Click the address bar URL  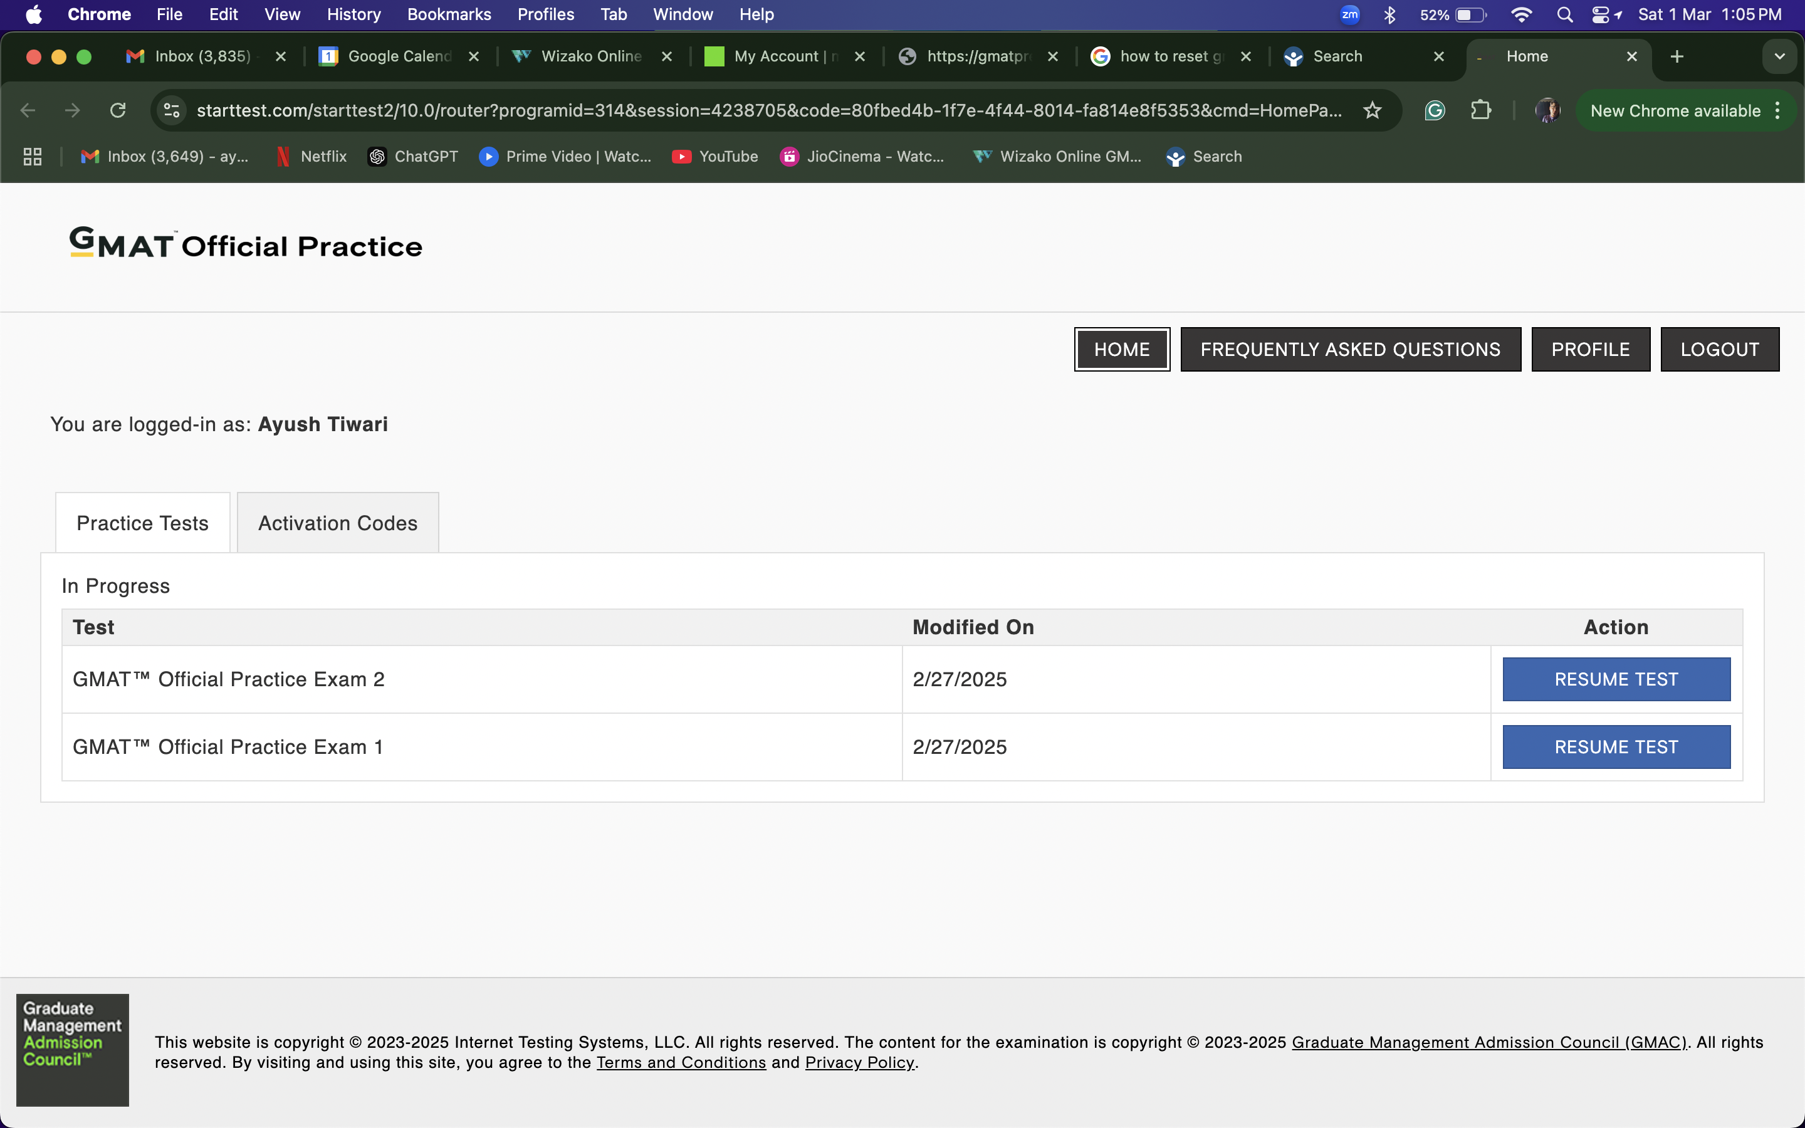[769, 110]
